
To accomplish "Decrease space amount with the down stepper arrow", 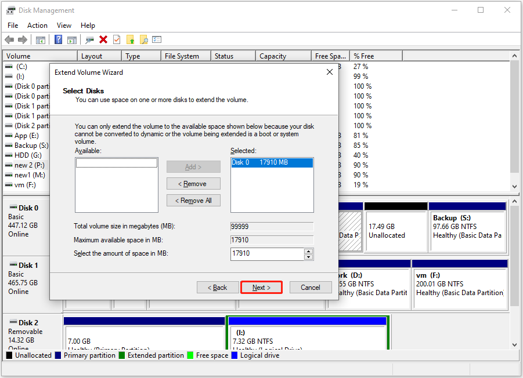I will (x=308, y=256).
